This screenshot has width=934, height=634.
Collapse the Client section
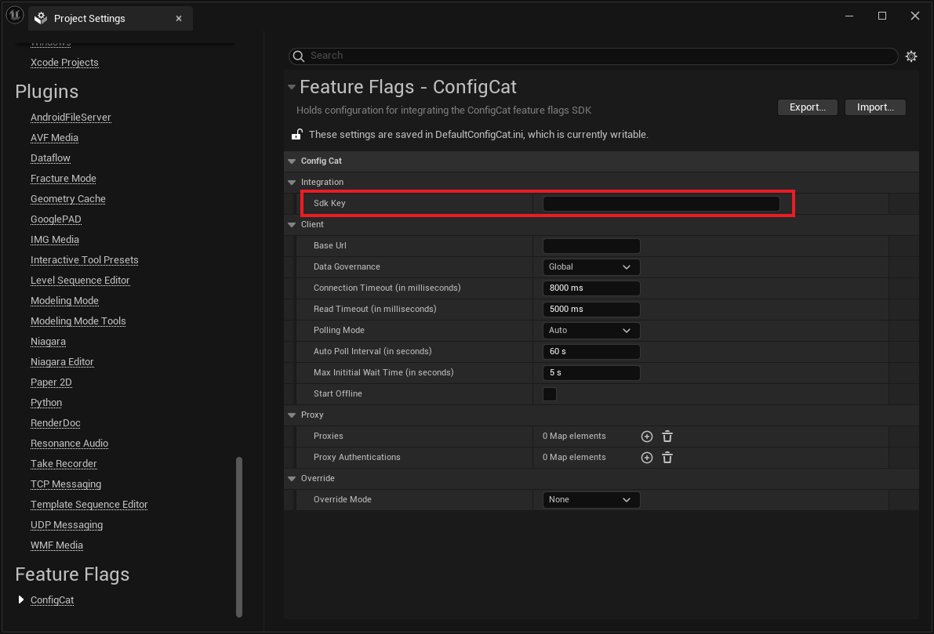292,224
